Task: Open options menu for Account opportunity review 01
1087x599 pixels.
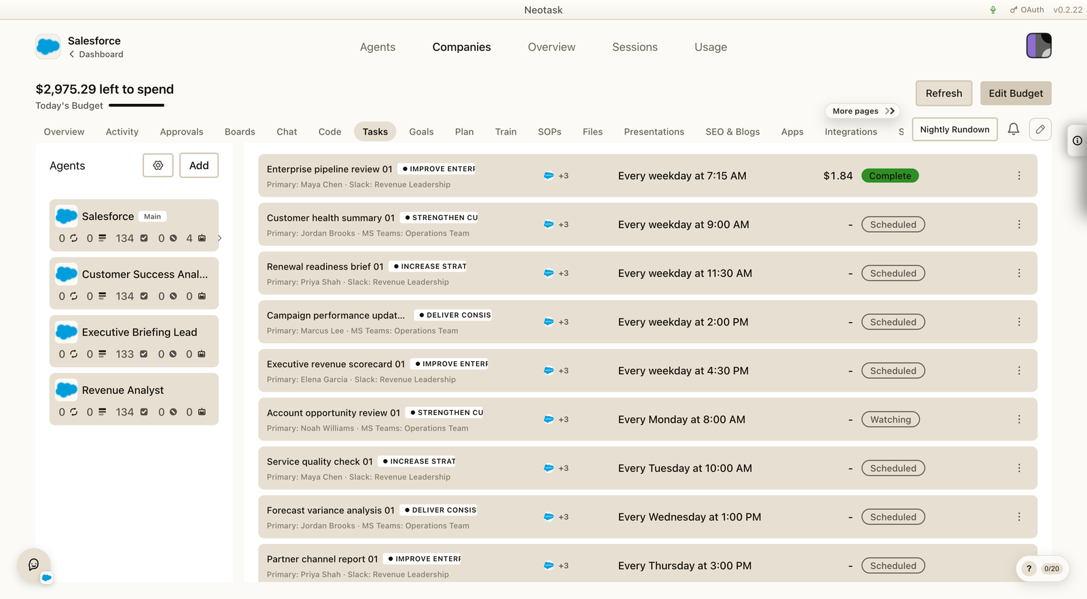Action: 1019,419
